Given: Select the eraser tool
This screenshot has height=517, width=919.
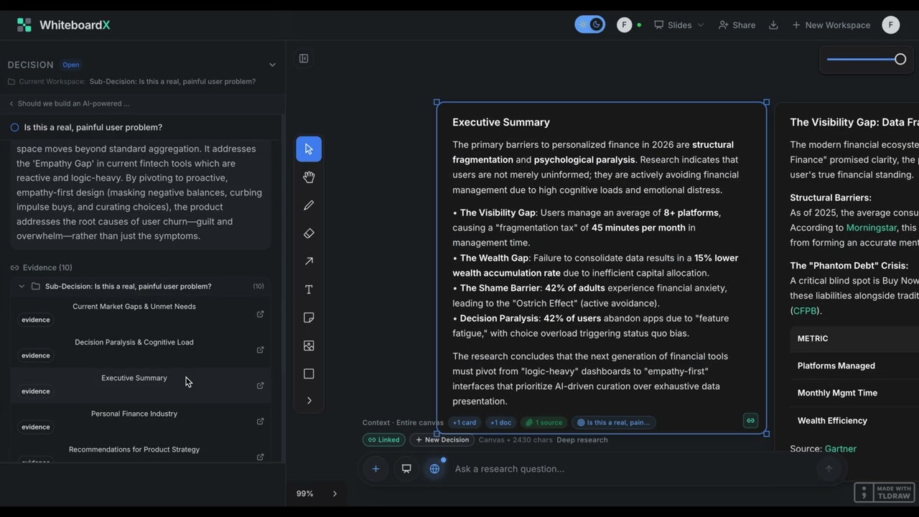Looking at the screenshot, I should click(x=309, y=233).
